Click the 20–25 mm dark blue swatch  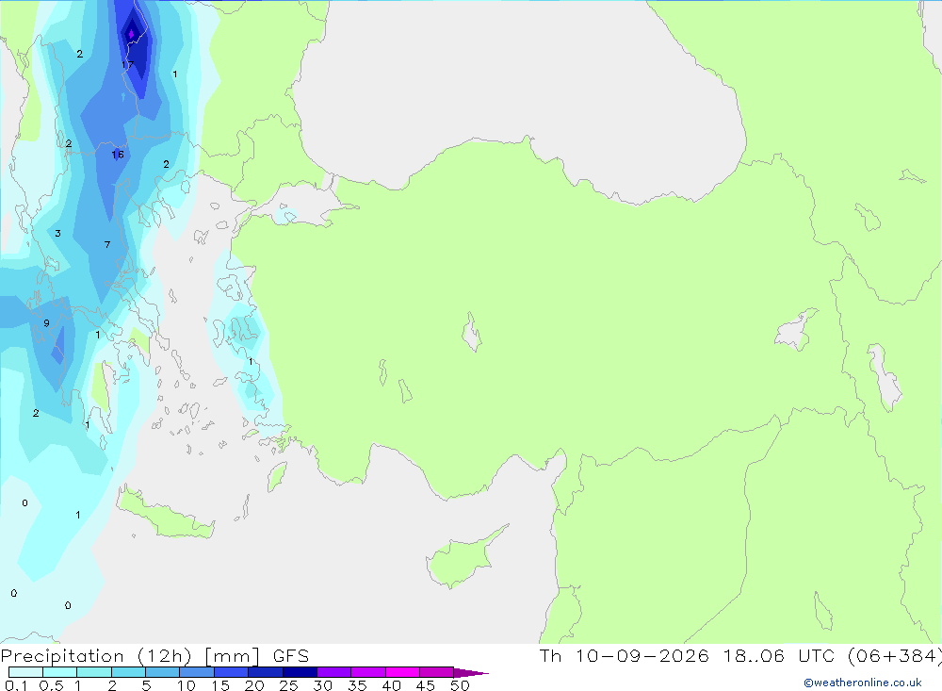coord(266,672)
